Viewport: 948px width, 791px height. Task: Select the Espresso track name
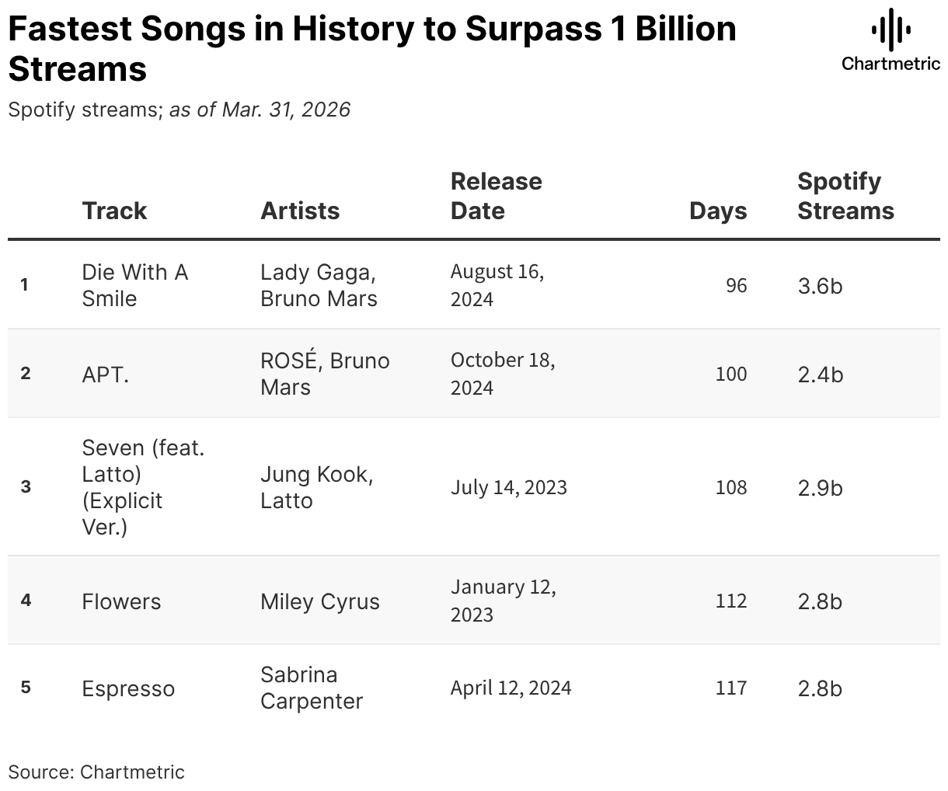pyautogui.click(x=128, y=688)
